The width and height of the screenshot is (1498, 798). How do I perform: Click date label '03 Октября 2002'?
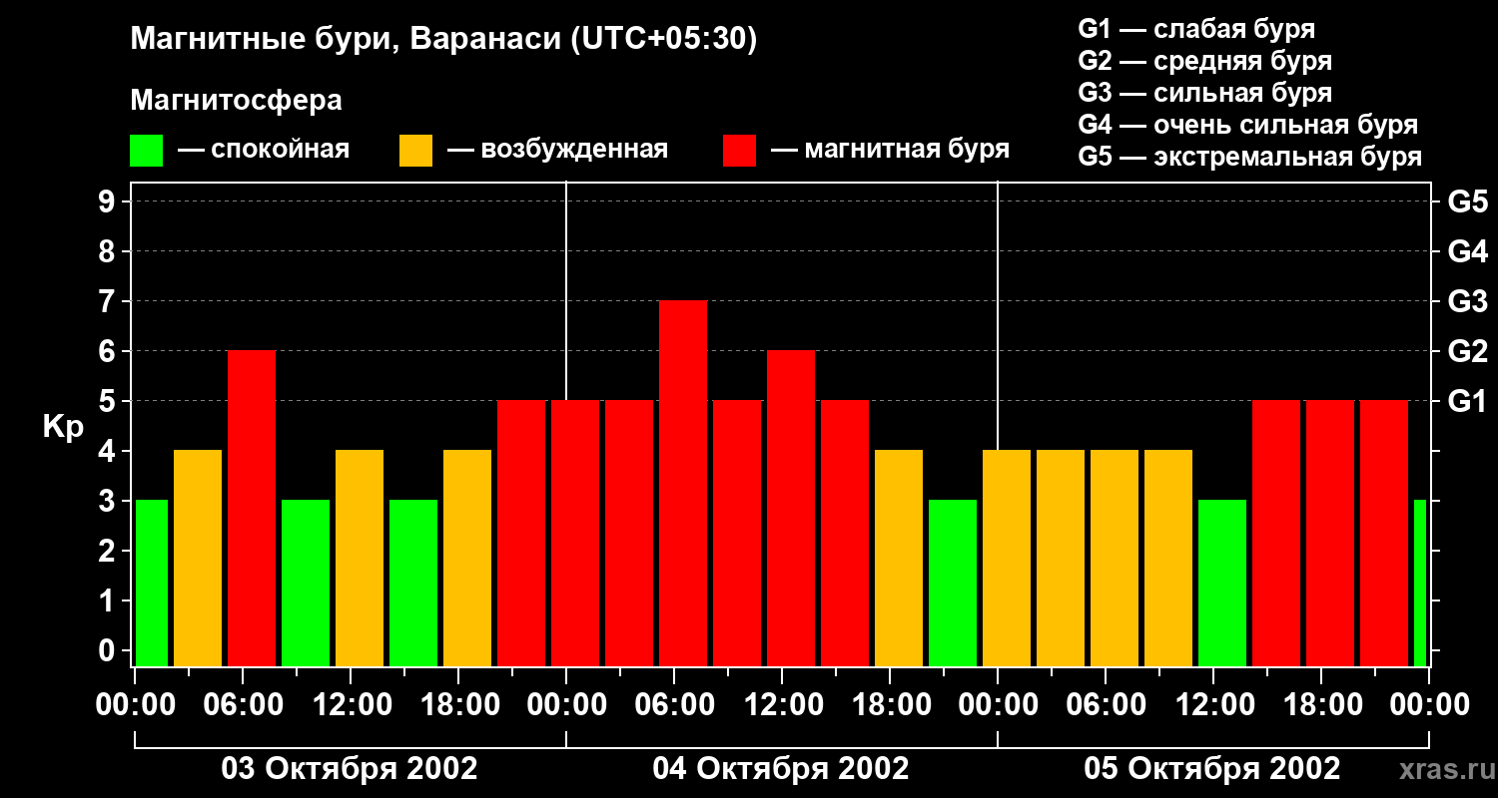pyautogui.click(x=350, y=769)
